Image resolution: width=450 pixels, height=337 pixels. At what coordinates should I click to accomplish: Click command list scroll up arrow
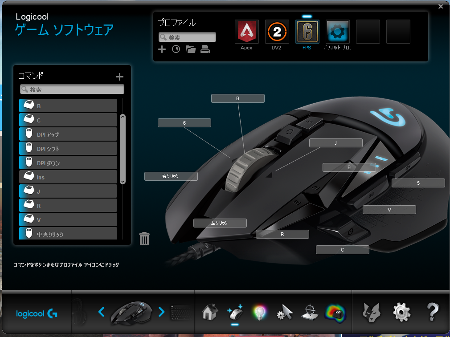[x=123, y=117]
